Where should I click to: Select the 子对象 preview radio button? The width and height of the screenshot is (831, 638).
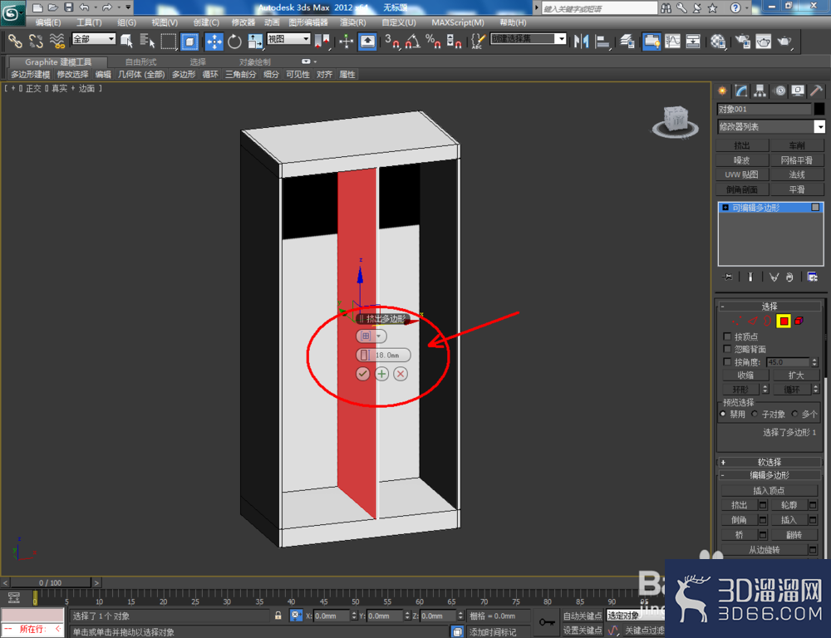[x=755, y=414]
